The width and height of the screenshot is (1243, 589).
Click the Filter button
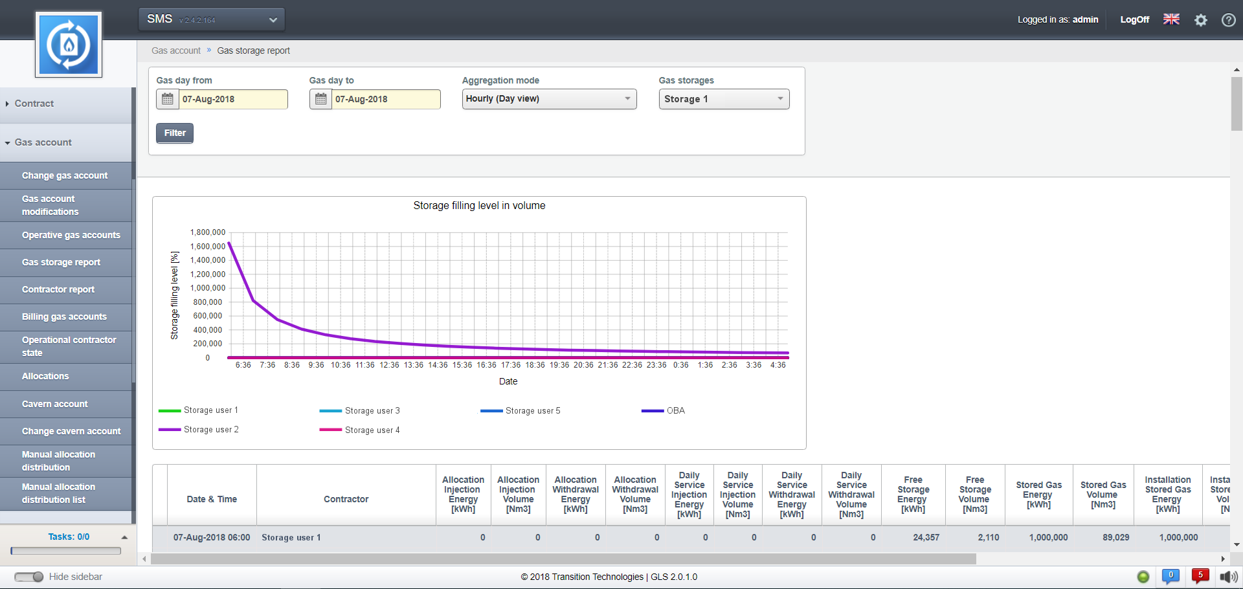[x=175, y=133]
